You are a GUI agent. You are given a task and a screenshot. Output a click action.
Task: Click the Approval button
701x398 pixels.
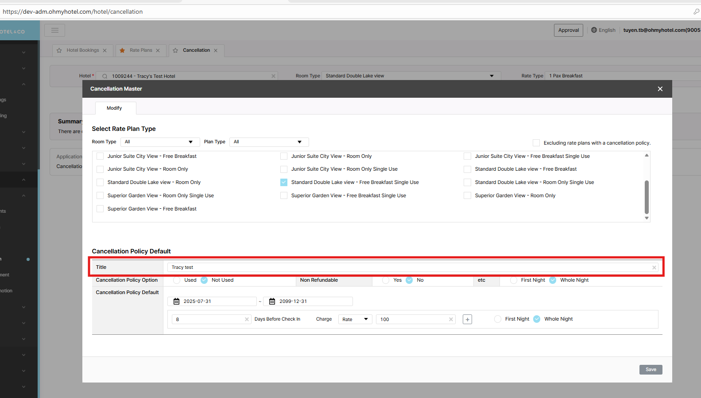(x=569, y=30)
